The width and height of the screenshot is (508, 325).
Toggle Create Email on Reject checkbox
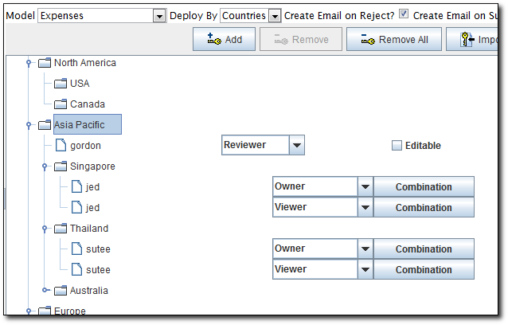[x=404, y=15]
